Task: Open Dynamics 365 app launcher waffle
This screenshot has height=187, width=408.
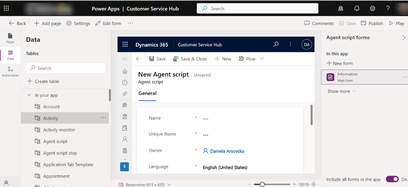Action: click(125, 45)
